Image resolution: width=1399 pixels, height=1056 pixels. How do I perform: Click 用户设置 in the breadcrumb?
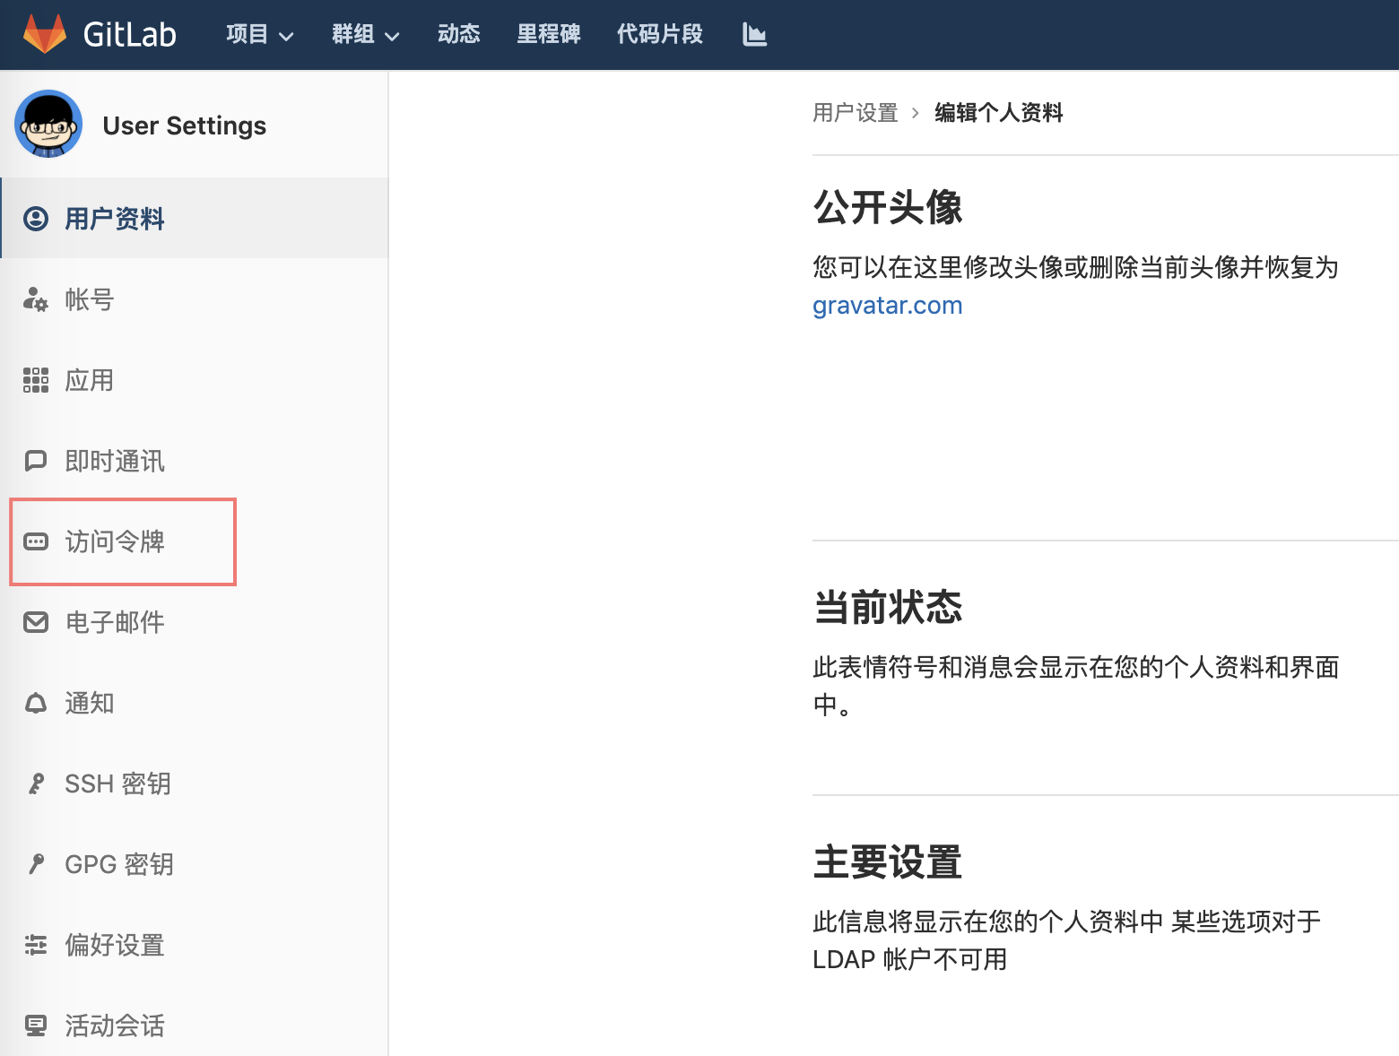click(x=855, y=113)
